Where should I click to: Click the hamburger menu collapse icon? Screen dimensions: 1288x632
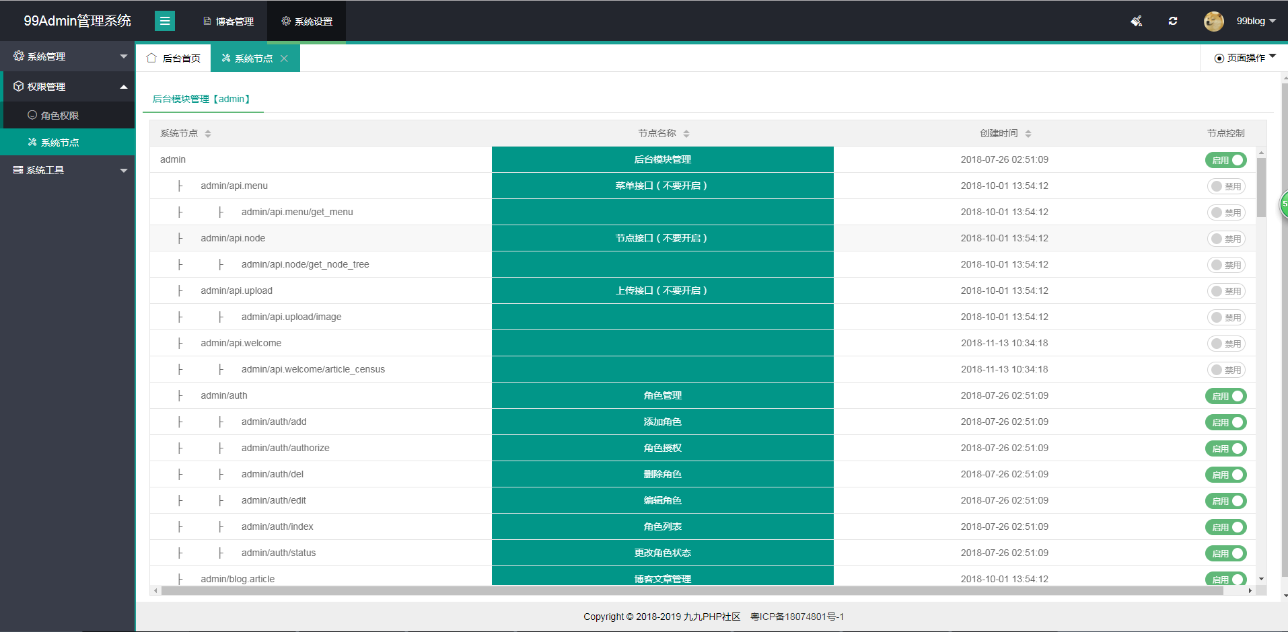point(164,21)
